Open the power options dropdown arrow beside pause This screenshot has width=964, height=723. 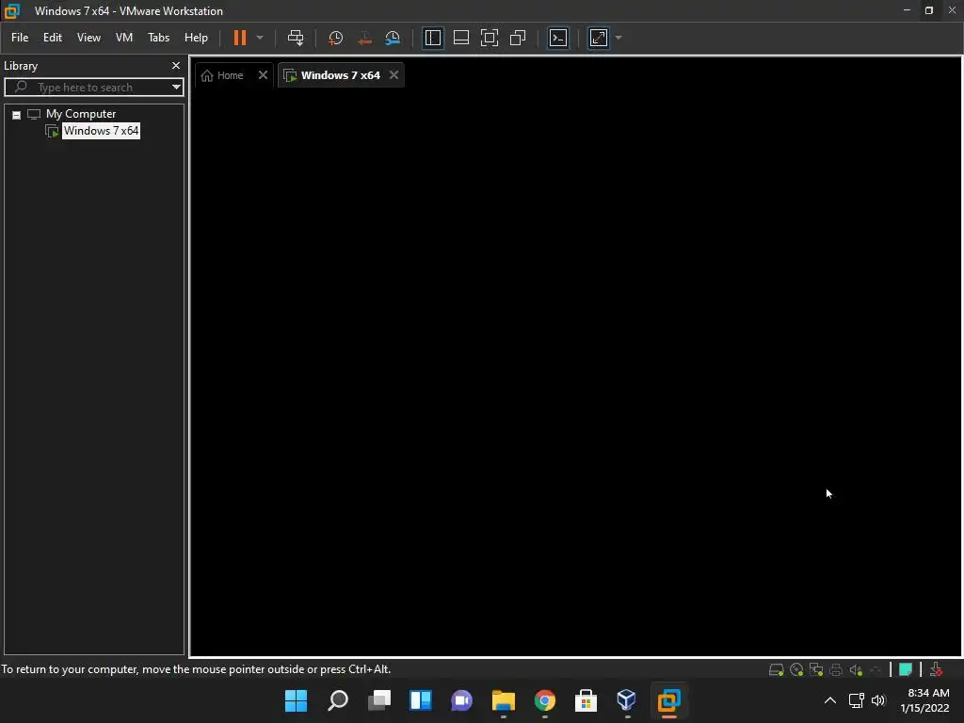tap(260, 38)
